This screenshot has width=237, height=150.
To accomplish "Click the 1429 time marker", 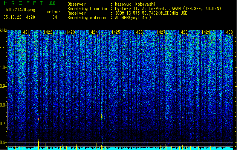I will tap(206, 32).
